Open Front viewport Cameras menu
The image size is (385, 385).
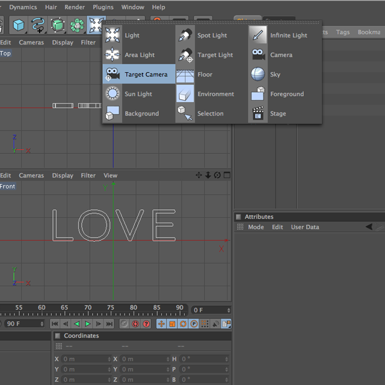31,175
